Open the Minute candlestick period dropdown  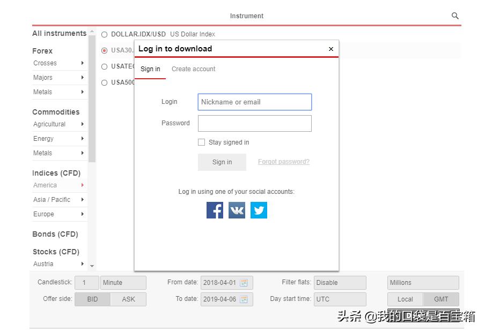point(123,282)
